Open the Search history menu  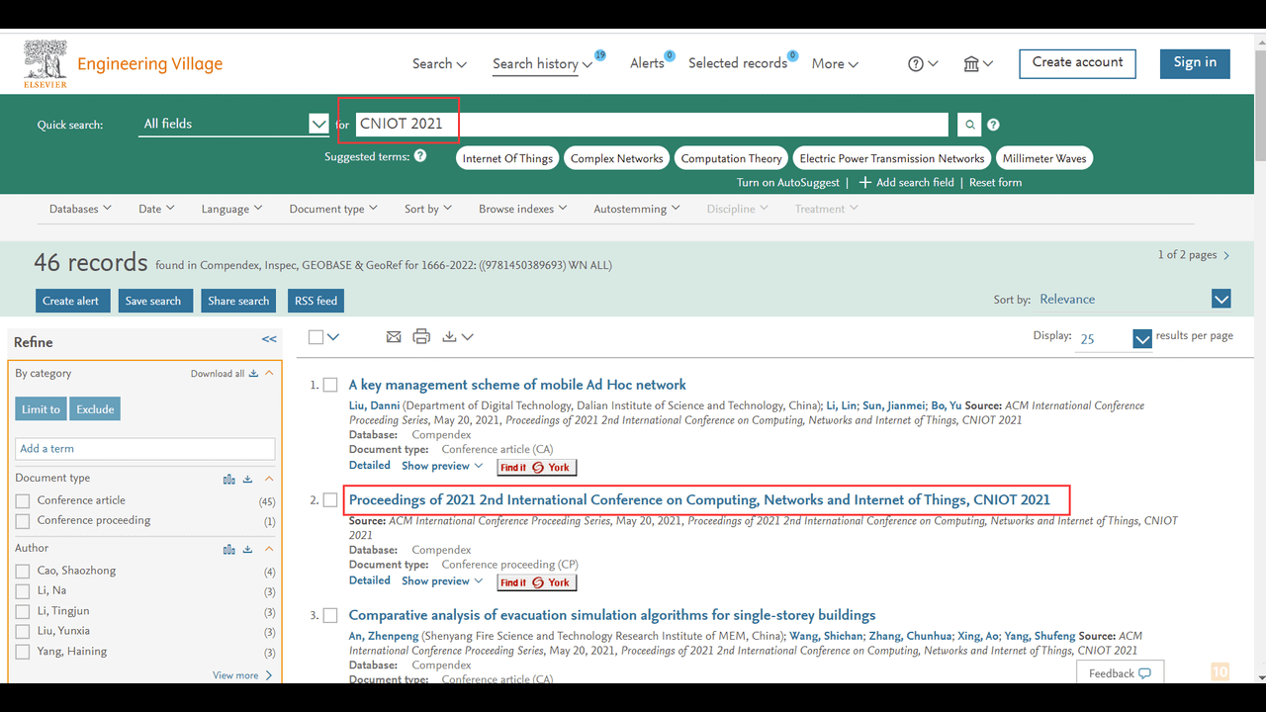(543, 63)
